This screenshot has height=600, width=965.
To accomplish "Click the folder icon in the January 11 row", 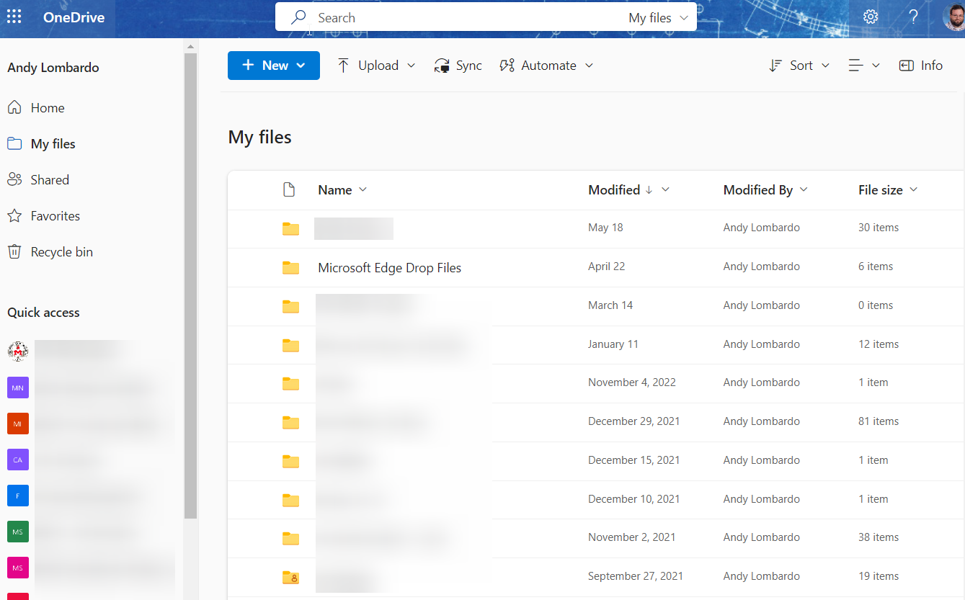I will 290,346.
